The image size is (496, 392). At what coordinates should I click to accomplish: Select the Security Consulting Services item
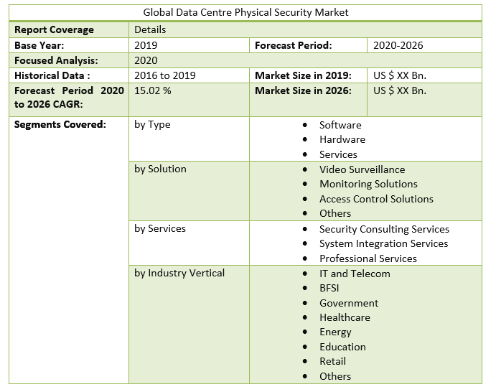pyautogui.click(x=384, y=229)
